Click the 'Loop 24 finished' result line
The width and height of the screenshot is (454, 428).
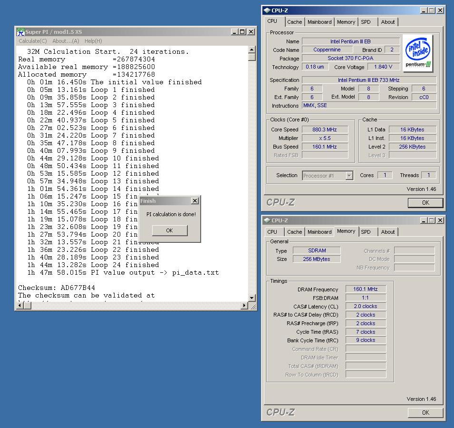coord(93,265)
